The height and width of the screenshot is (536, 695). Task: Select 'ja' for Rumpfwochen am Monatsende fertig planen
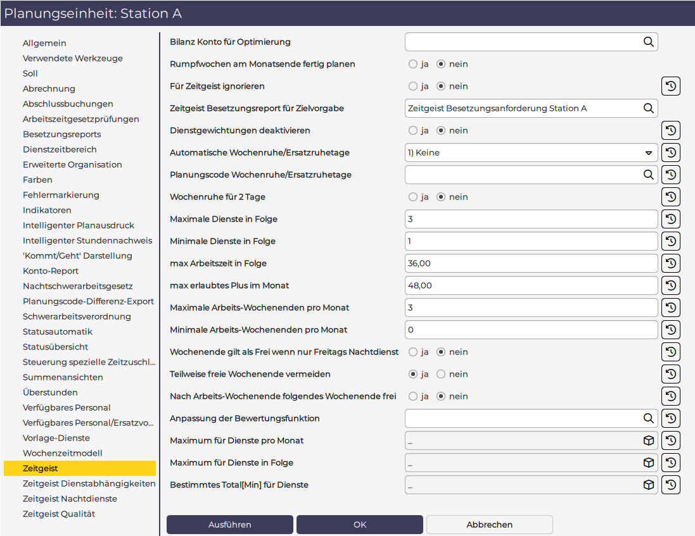(413, 64)
